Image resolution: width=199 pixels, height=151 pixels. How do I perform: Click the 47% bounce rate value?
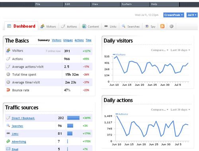(67, 90)
